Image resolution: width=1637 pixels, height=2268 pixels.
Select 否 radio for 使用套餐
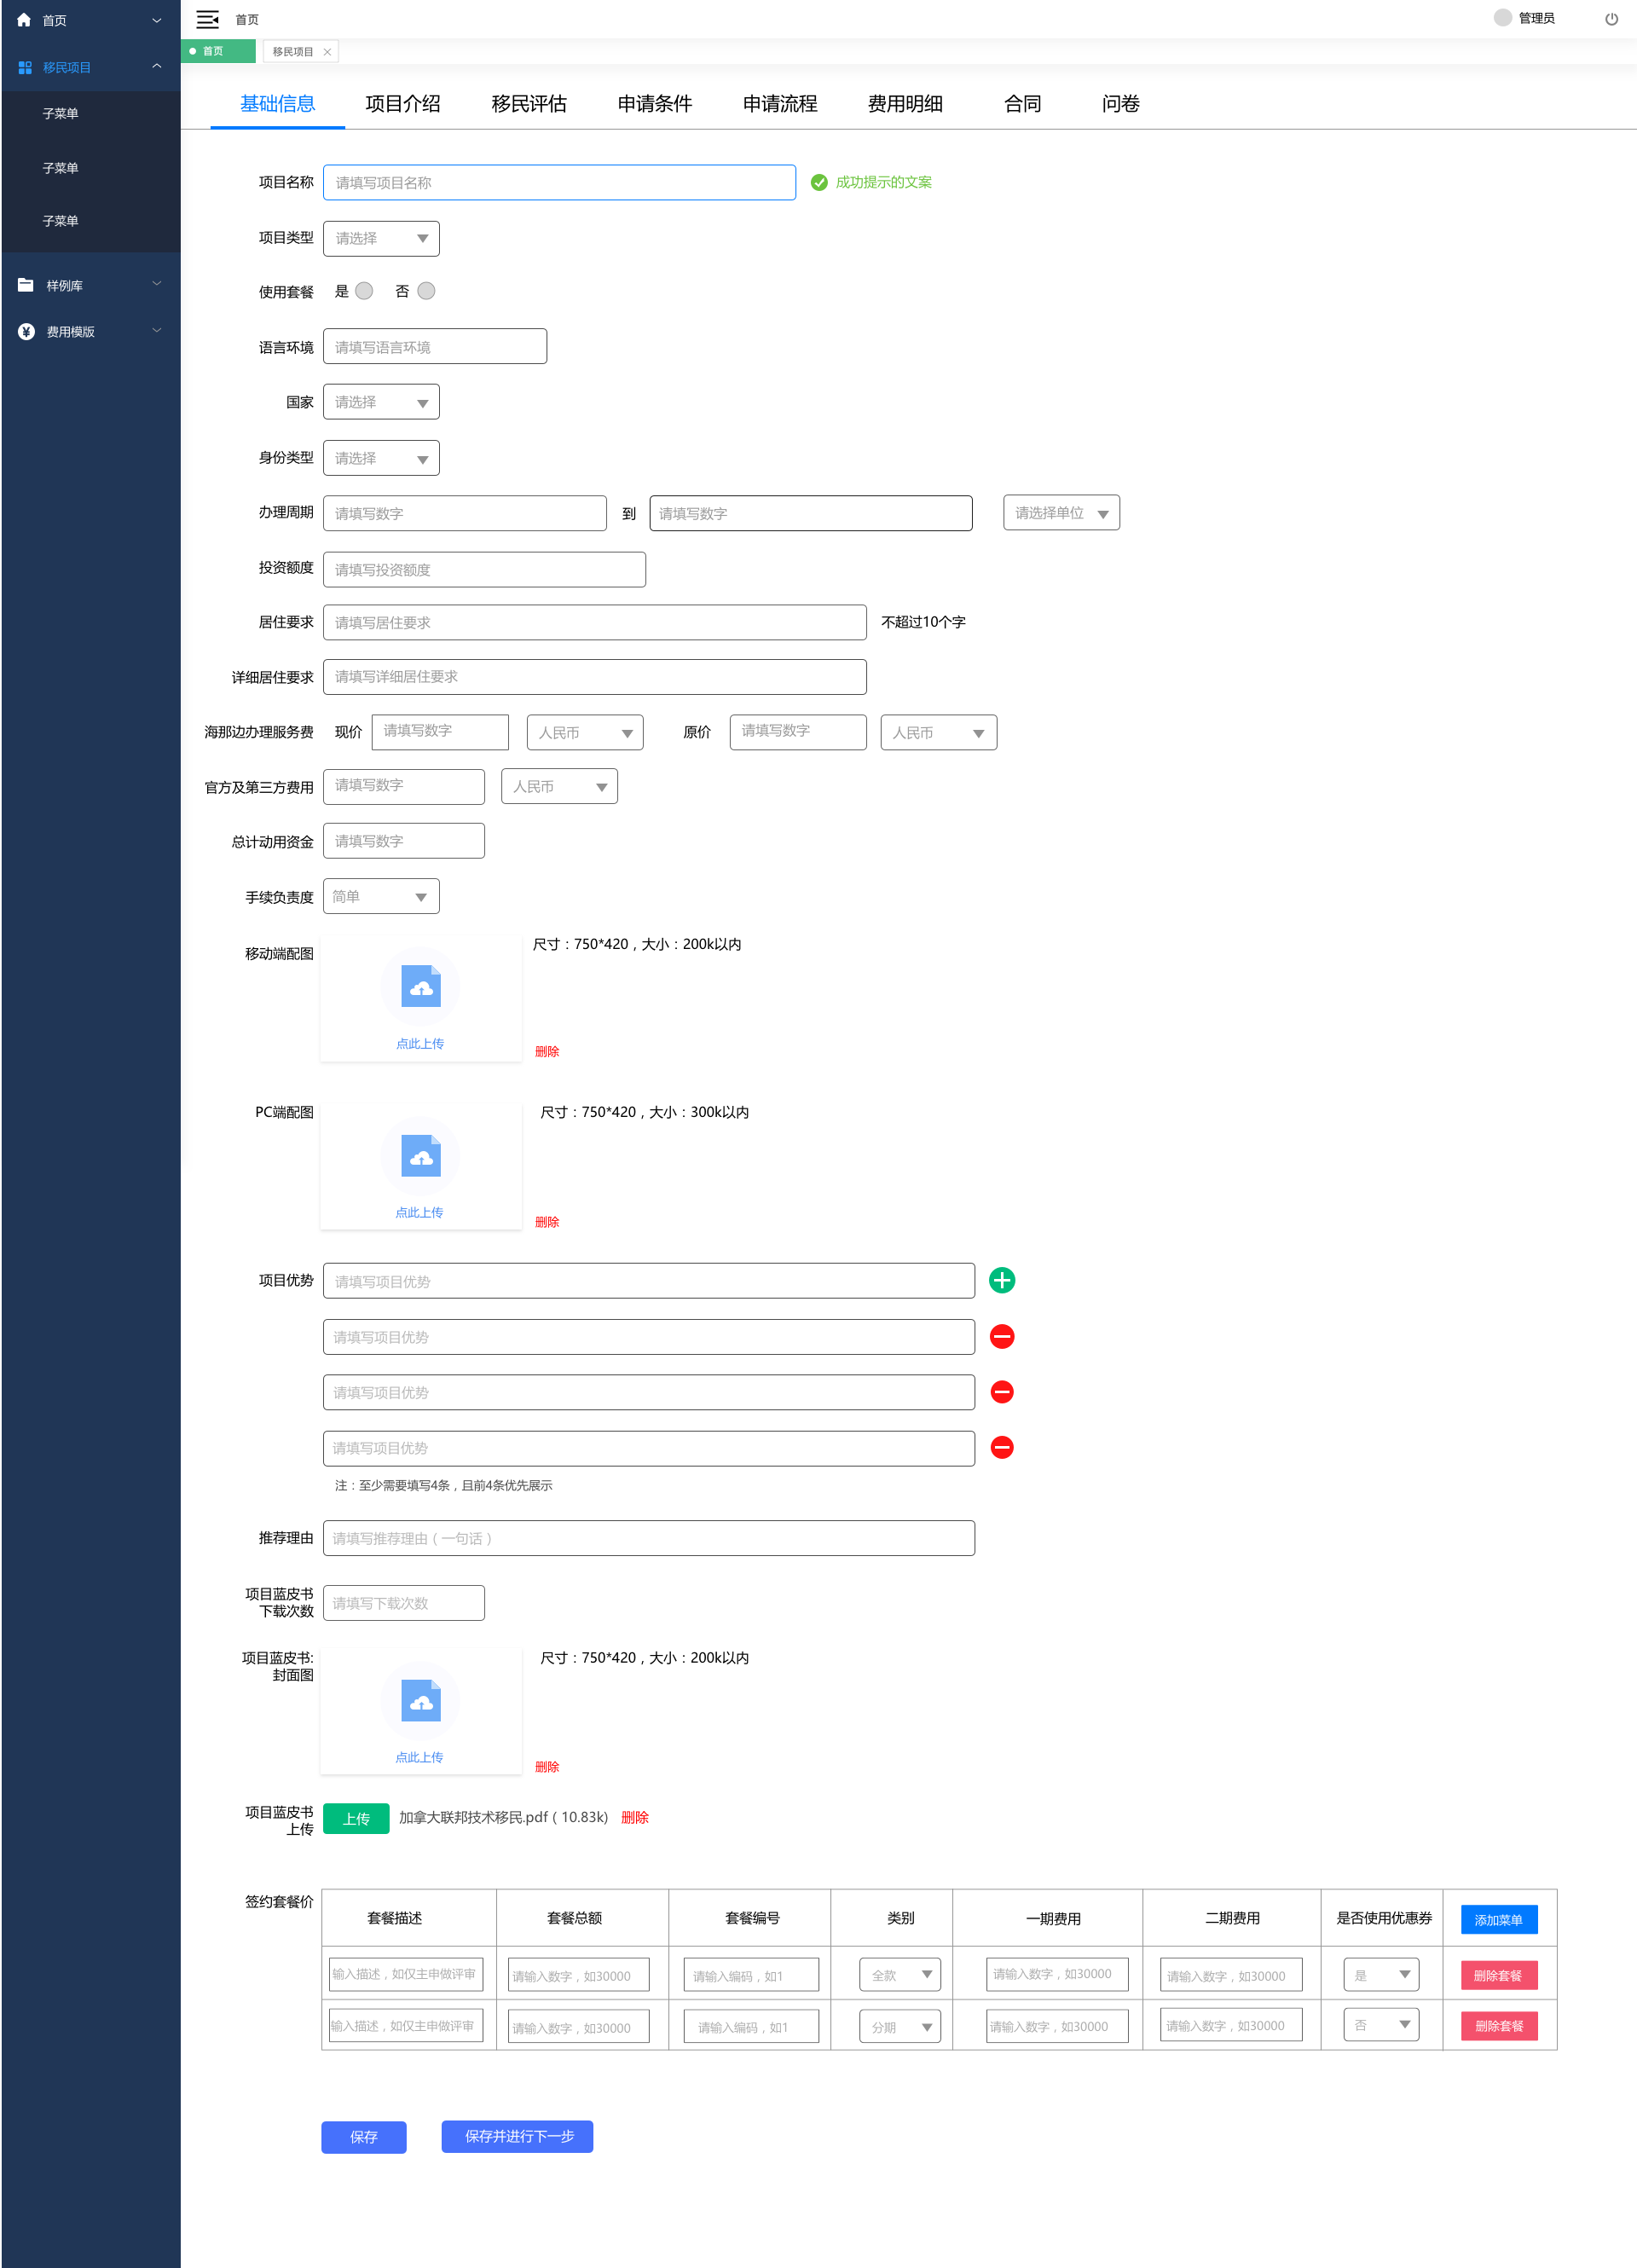coord(426,291)
